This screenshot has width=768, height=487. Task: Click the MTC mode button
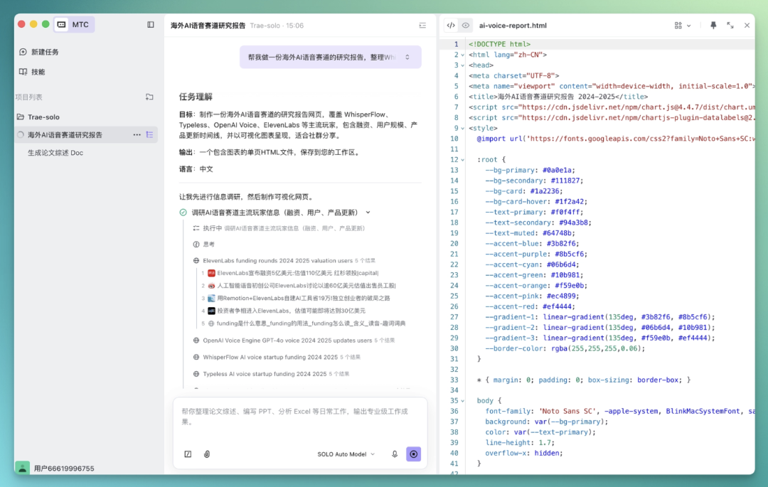click(x=74, y=24)
